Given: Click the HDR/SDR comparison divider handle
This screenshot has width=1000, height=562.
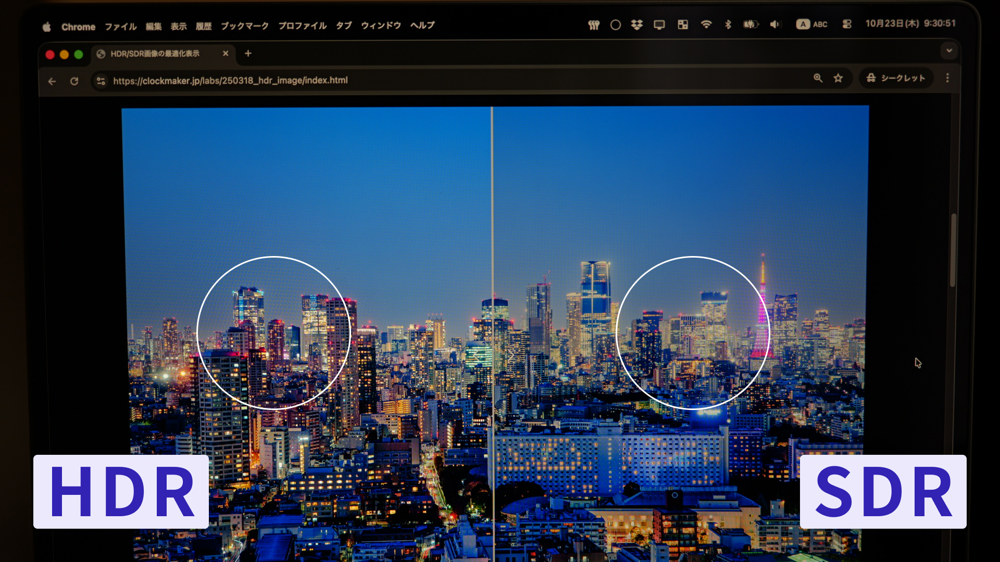Looking at the screenshot, I should [x=493, y=355].
